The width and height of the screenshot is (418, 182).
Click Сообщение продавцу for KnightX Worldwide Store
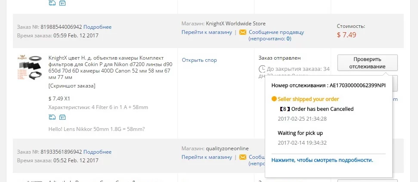click(276, 32)
